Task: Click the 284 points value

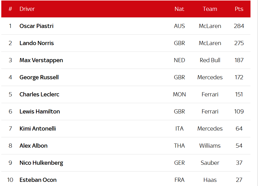Action: tap(239, 26)
